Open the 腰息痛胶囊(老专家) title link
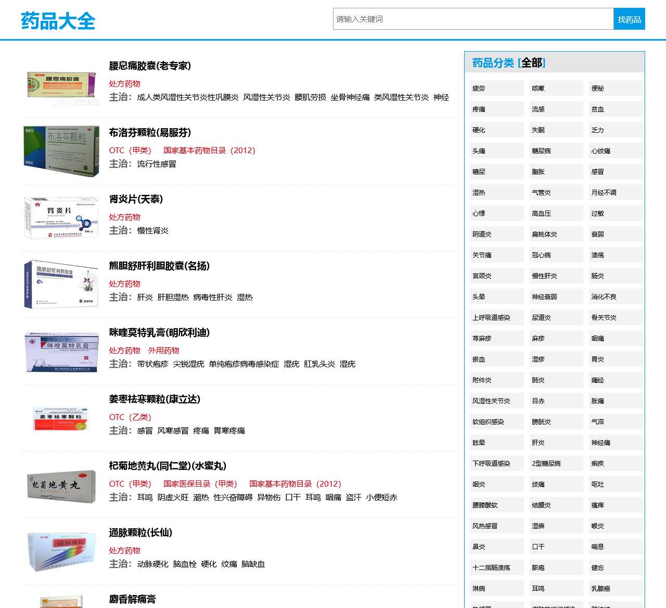Image resolution: width=666 pixels, height=608 pixels. 150,66
